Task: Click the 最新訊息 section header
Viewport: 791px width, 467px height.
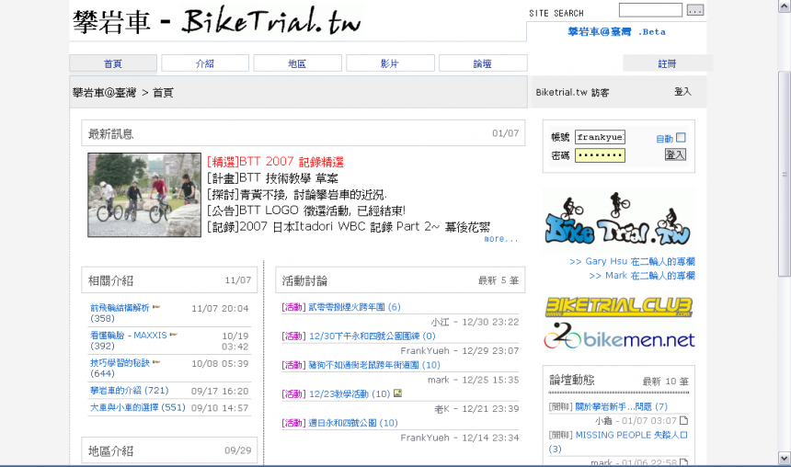Action: 304,133
